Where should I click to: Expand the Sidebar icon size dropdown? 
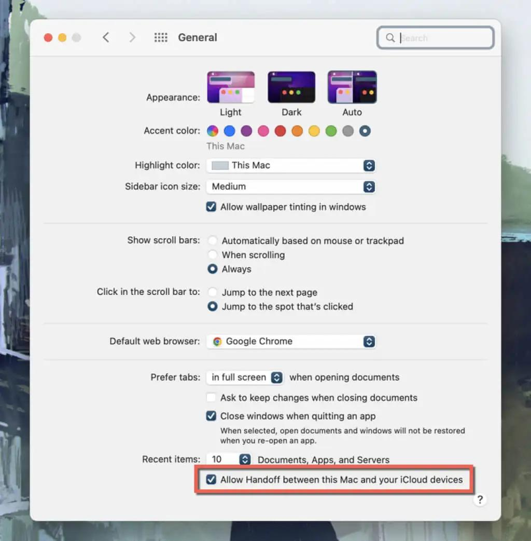[290, 186]
